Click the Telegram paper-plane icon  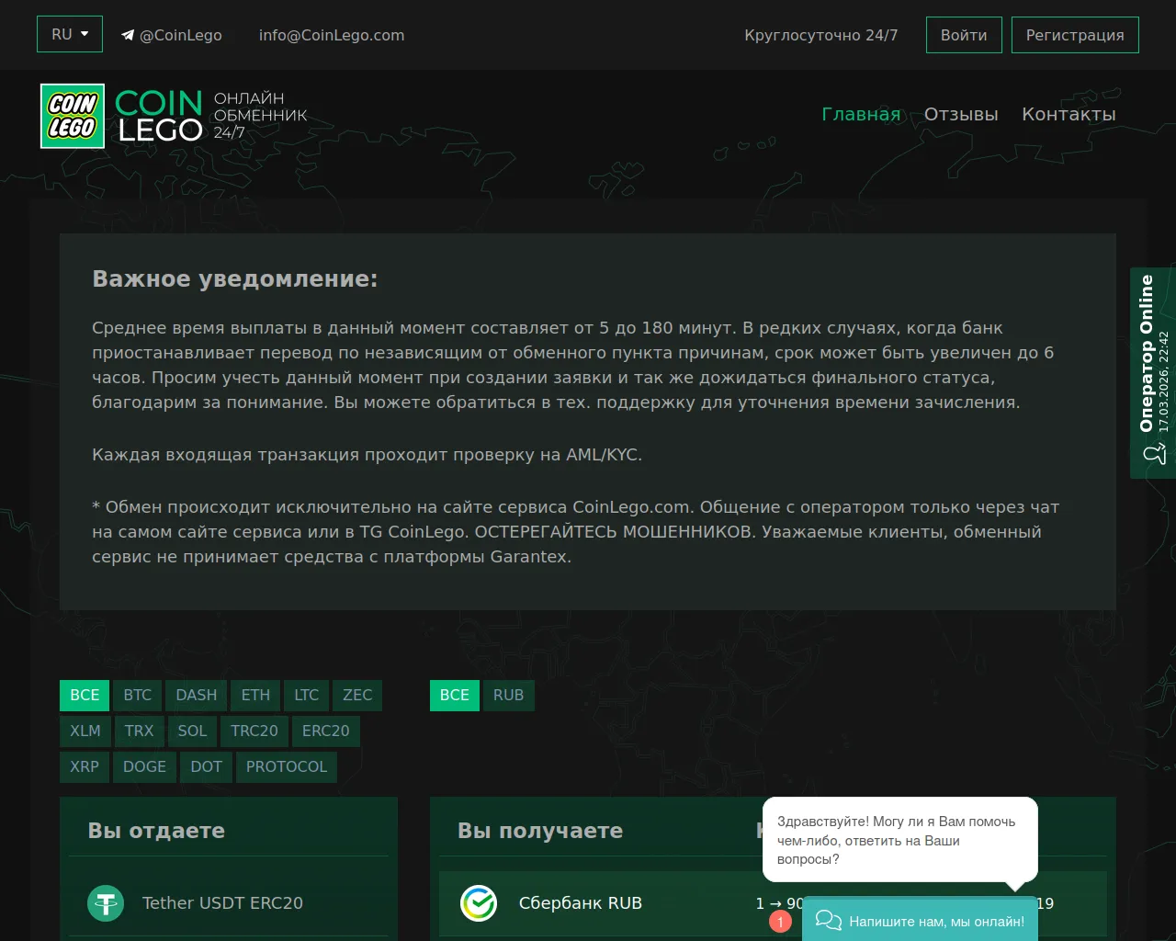(x=128, y=36)
